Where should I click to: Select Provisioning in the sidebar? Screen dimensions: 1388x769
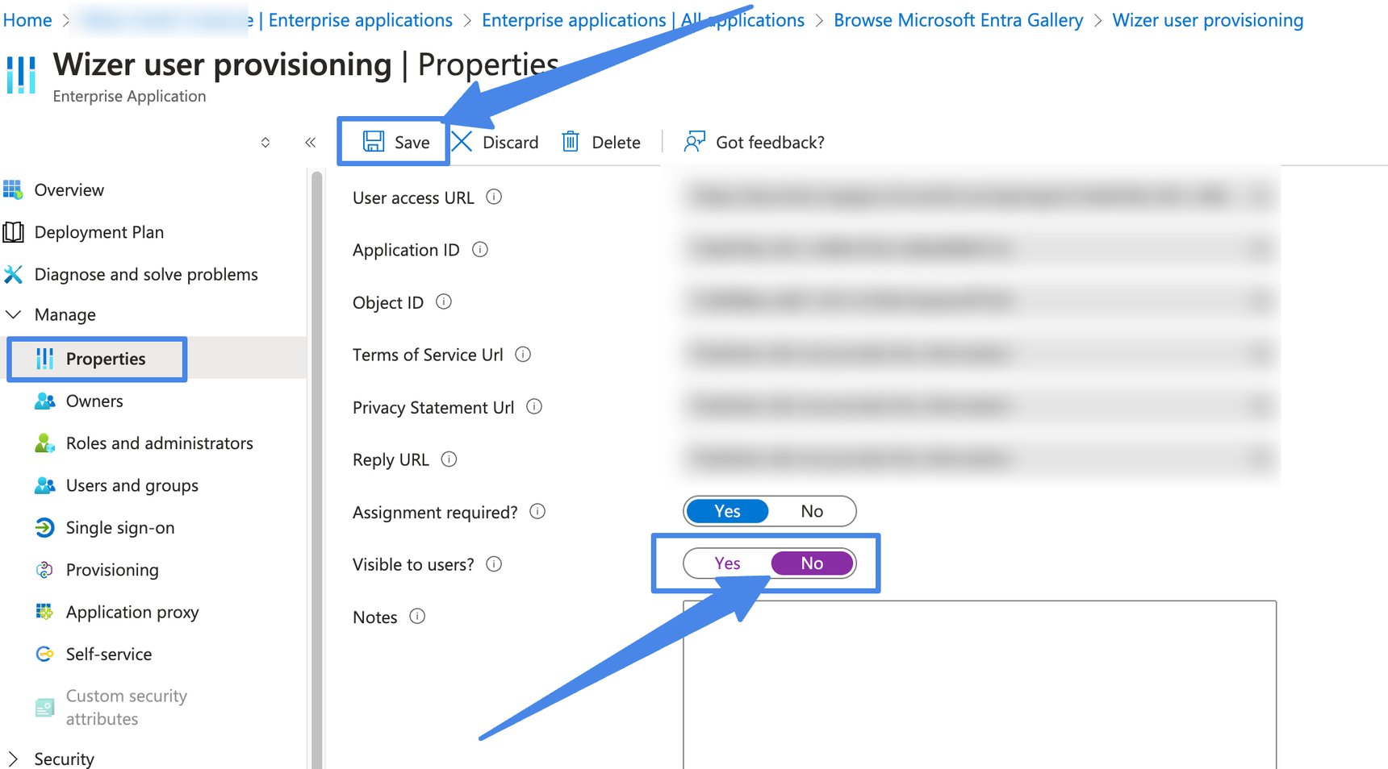(x=111, y=569)
